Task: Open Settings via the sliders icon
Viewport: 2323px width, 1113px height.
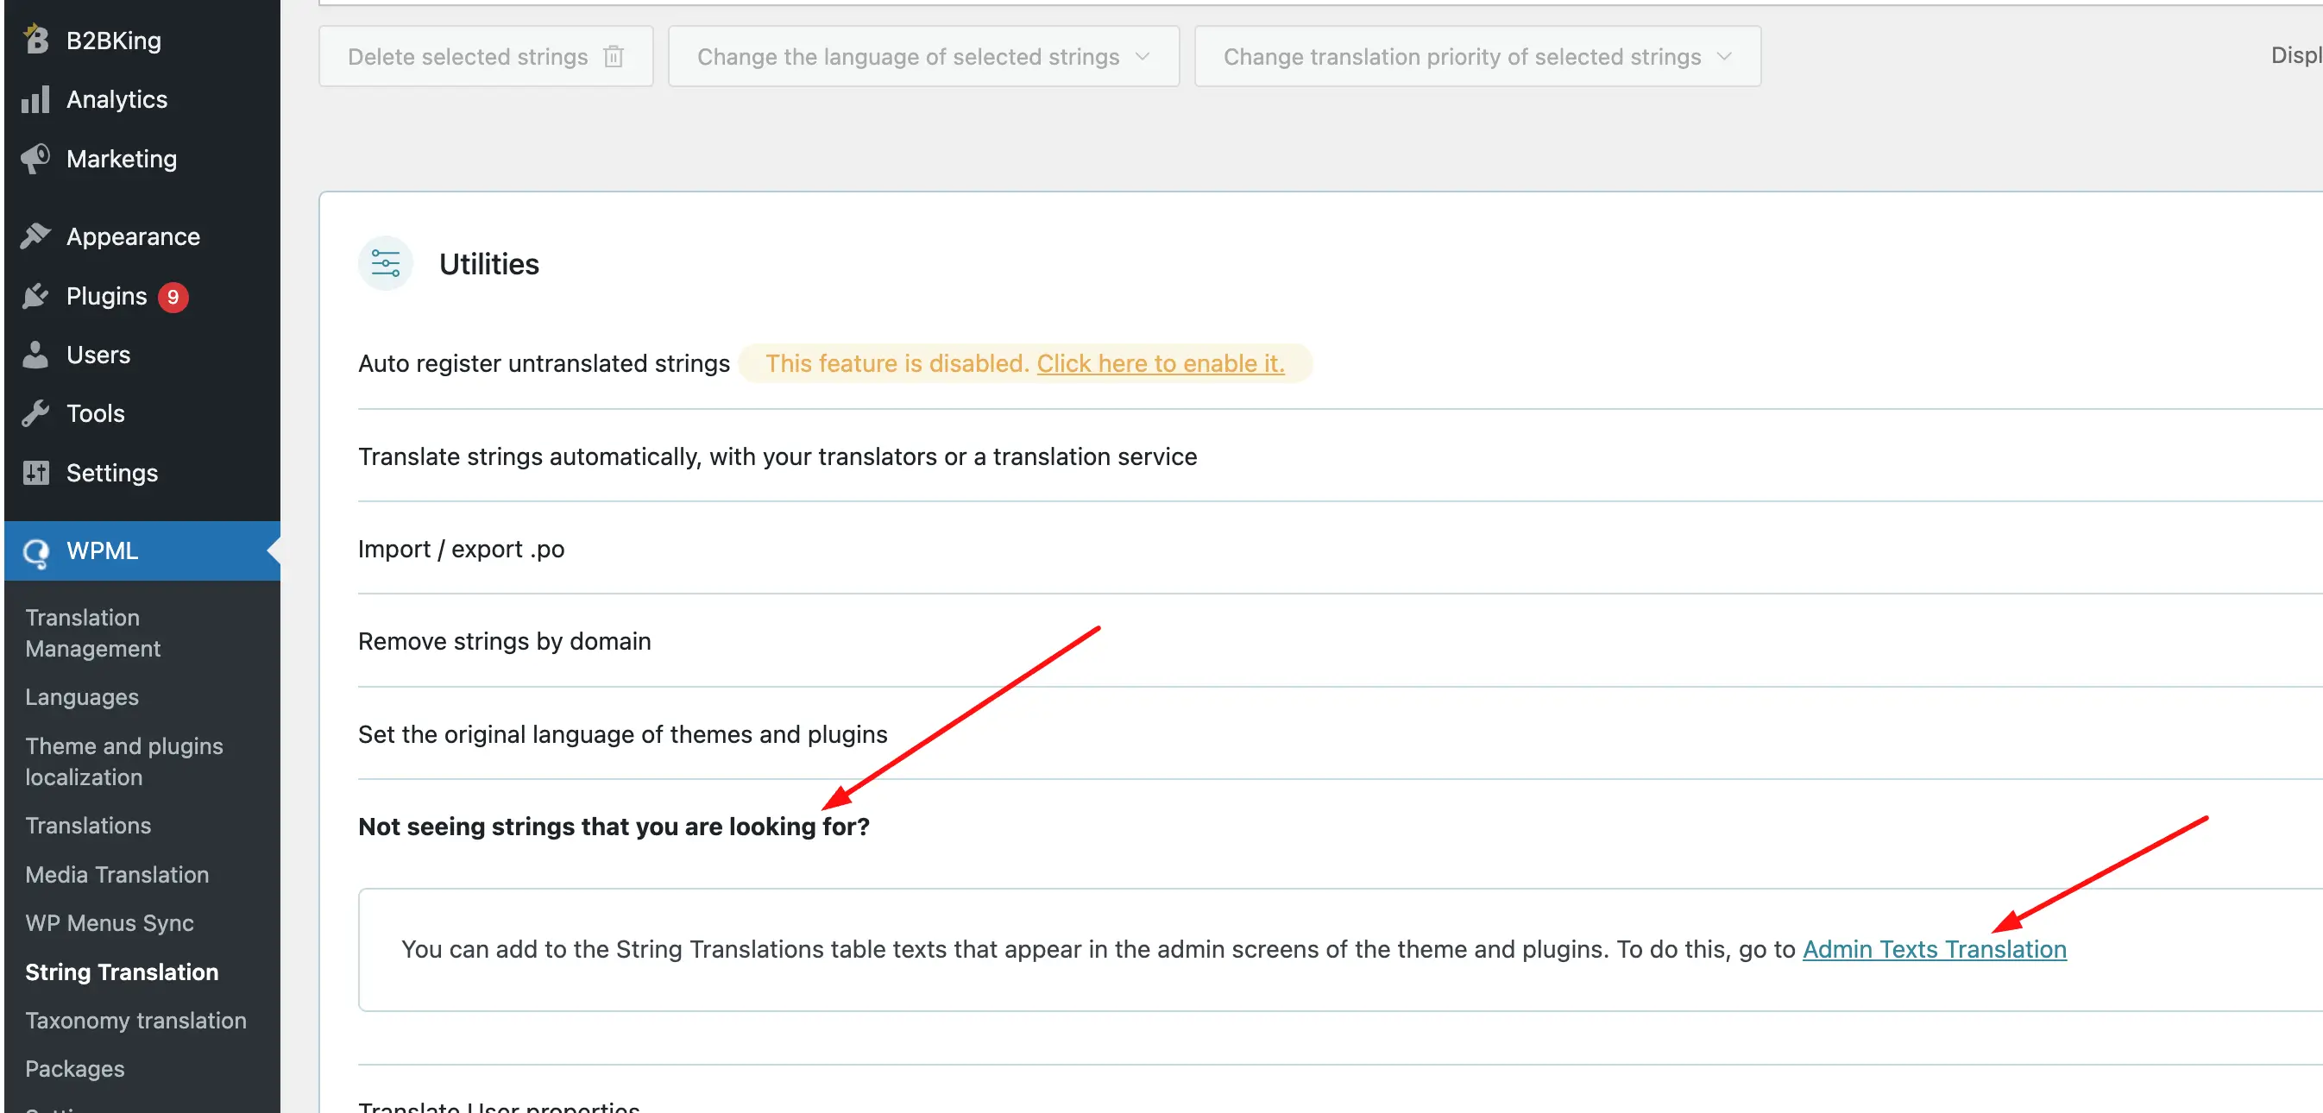Action: point(35,473)
